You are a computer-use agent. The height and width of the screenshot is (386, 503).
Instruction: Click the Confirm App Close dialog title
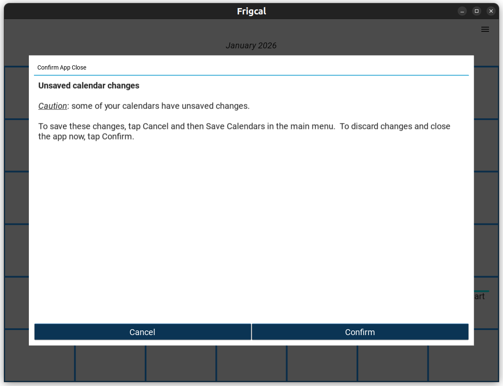pyautogui.click(x=62, y=67)
